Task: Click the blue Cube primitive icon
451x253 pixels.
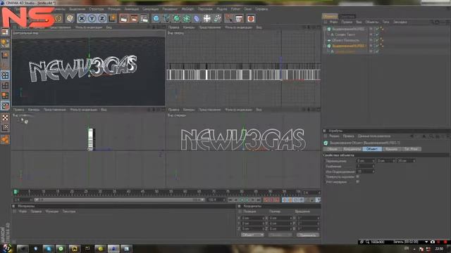Action: point(156,19)
